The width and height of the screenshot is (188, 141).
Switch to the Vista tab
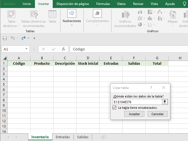tap(154, 4)
